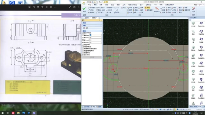
Task: Select the first radio button, hide edited intellishapes
Action: tap(83, 49)
